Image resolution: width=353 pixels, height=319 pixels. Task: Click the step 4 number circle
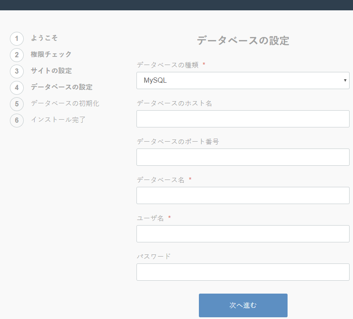tap(17, 88)
